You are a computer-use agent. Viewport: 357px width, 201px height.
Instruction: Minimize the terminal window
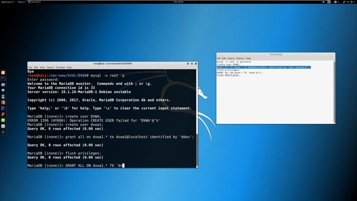coord(188,64)
